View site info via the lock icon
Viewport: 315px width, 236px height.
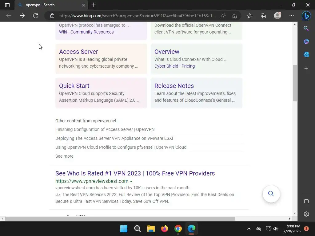(x=52, y=16)
